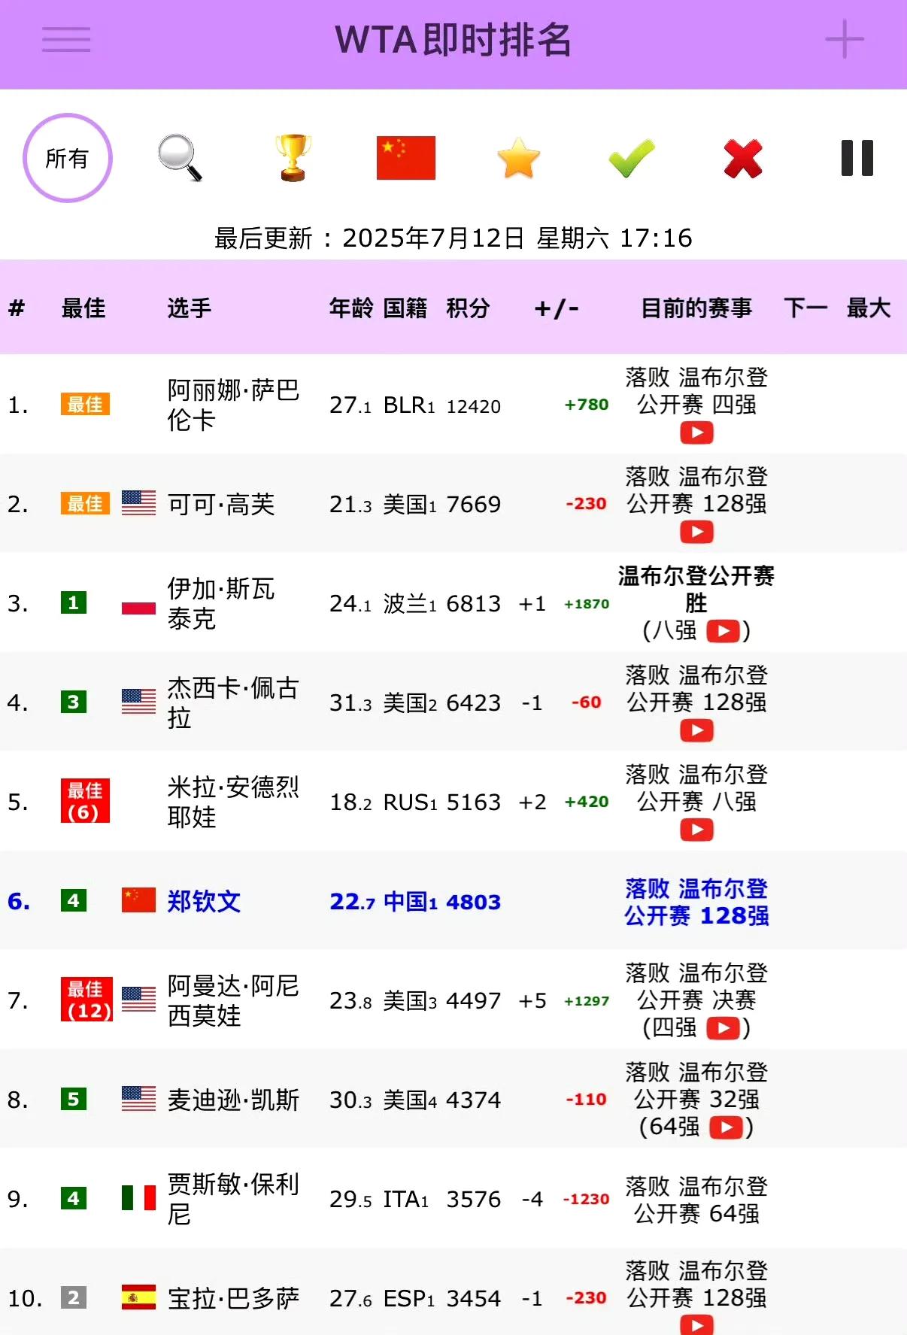This screenshot has height=1335, width=907.
Task: Tap orange 最佳 badge for 可可·高芙
Action: coord(85,503)
